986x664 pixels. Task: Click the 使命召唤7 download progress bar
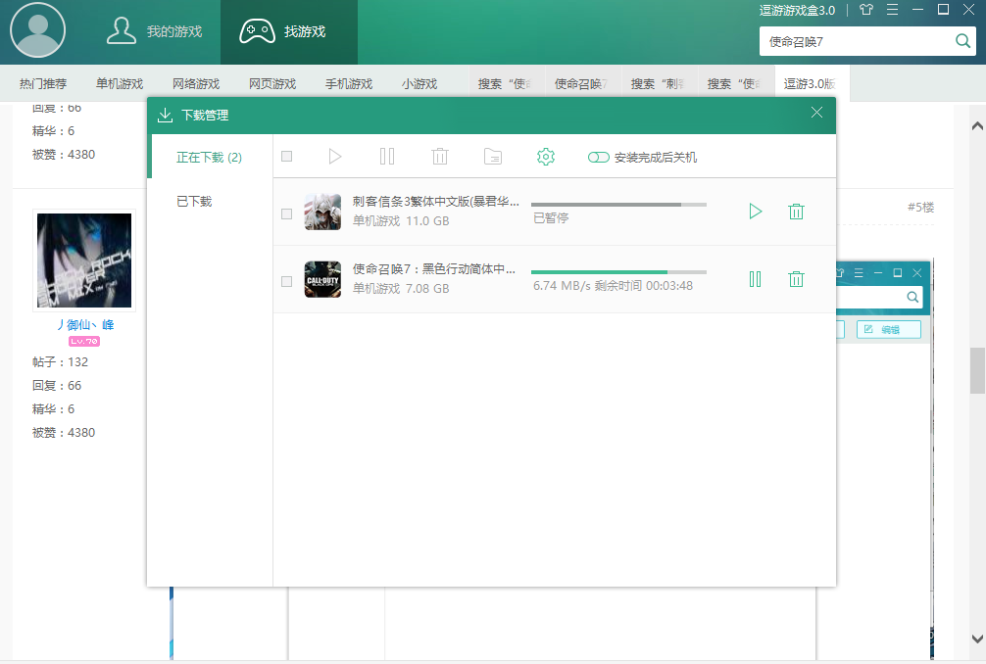(618, 272)
